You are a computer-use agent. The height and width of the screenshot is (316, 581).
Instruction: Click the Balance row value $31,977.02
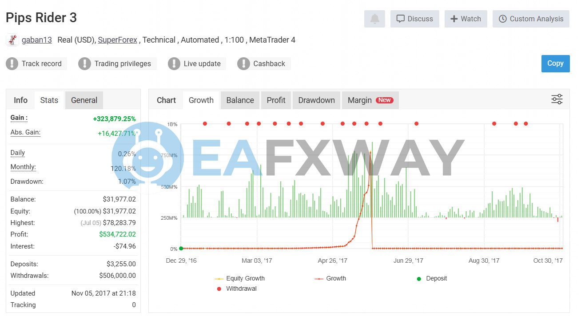click(119, 200)
